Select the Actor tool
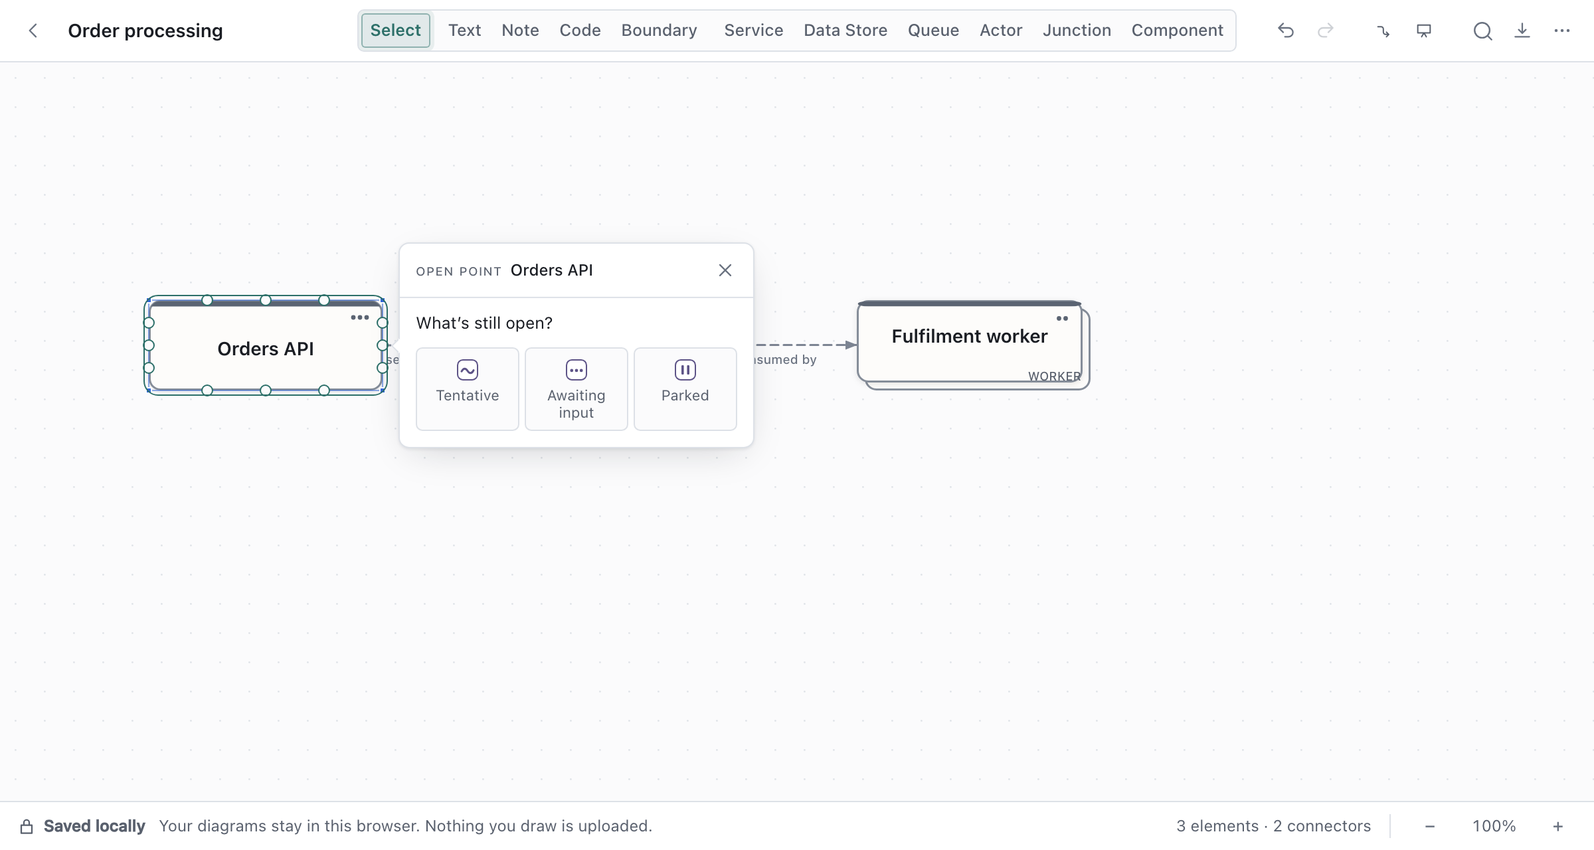 (x=1001, y=31)
